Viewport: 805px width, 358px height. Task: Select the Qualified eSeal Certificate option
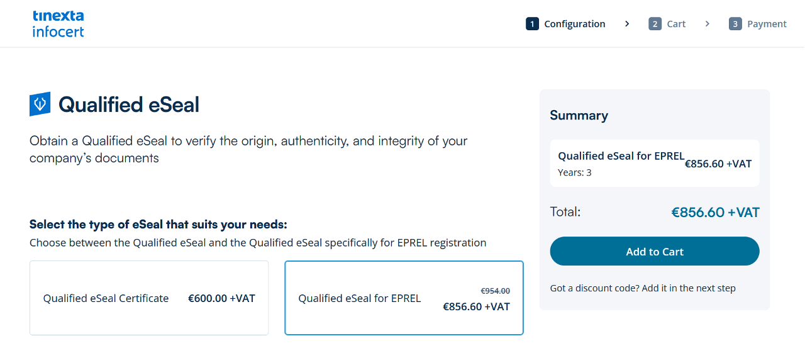[149, 298]
